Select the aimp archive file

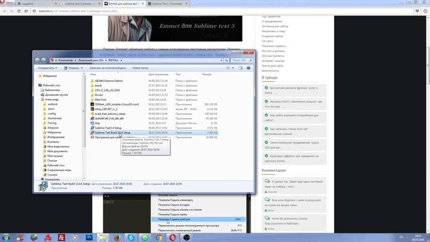point(106,109)
